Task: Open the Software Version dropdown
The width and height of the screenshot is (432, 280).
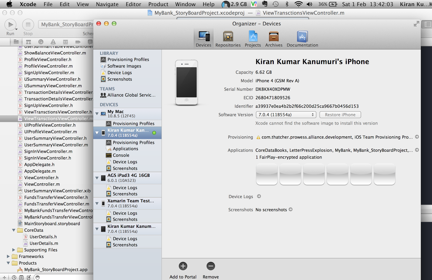Action: point(286,115)
